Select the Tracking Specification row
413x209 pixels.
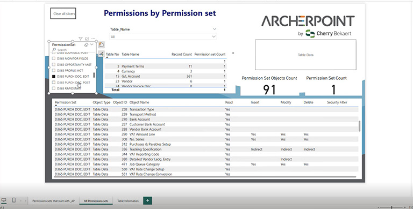coord(206,150)
